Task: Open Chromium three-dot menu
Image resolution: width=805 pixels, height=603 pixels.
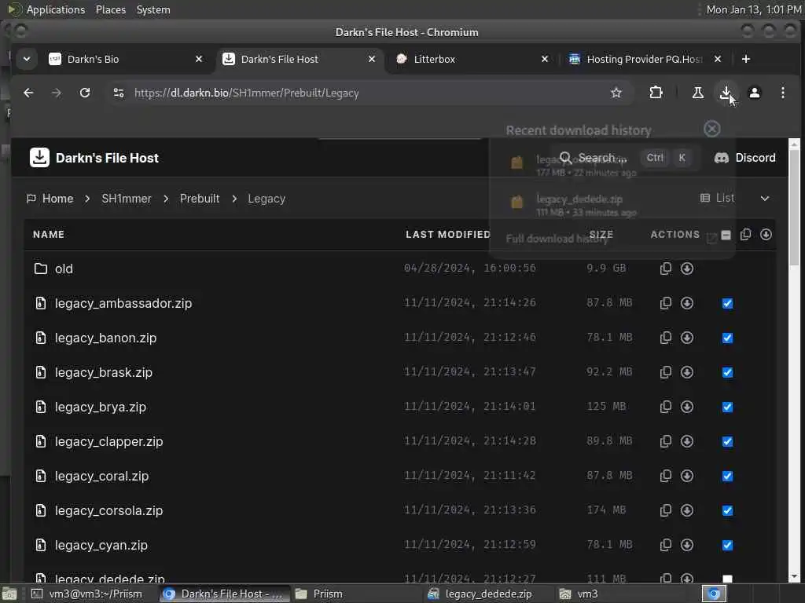Action: (x=782, y=93)
